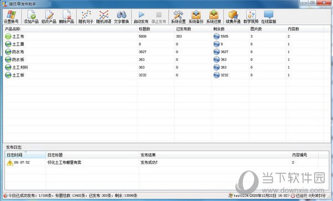Viewport: 333px width, 201px height.
Task: Sort by the 产品名称 column header
Action: click(70, 29)
